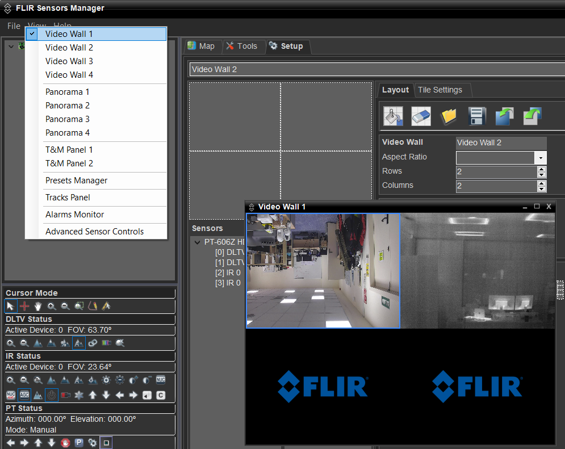565x449 pixels.
Task: Open Alarms Monitor from the View menu
Action: pyautogui.click(x=74, y=215)
